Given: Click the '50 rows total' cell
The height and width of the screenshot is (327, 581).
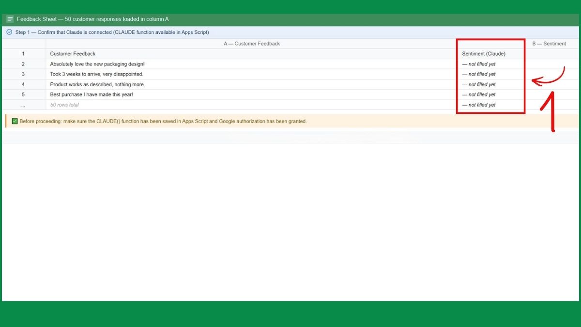Looking at the screenshot, I should pyautogui.click(x=252, y=105).
